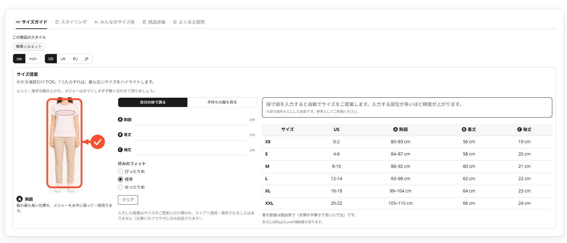Switch units to cm

[19, 59]
